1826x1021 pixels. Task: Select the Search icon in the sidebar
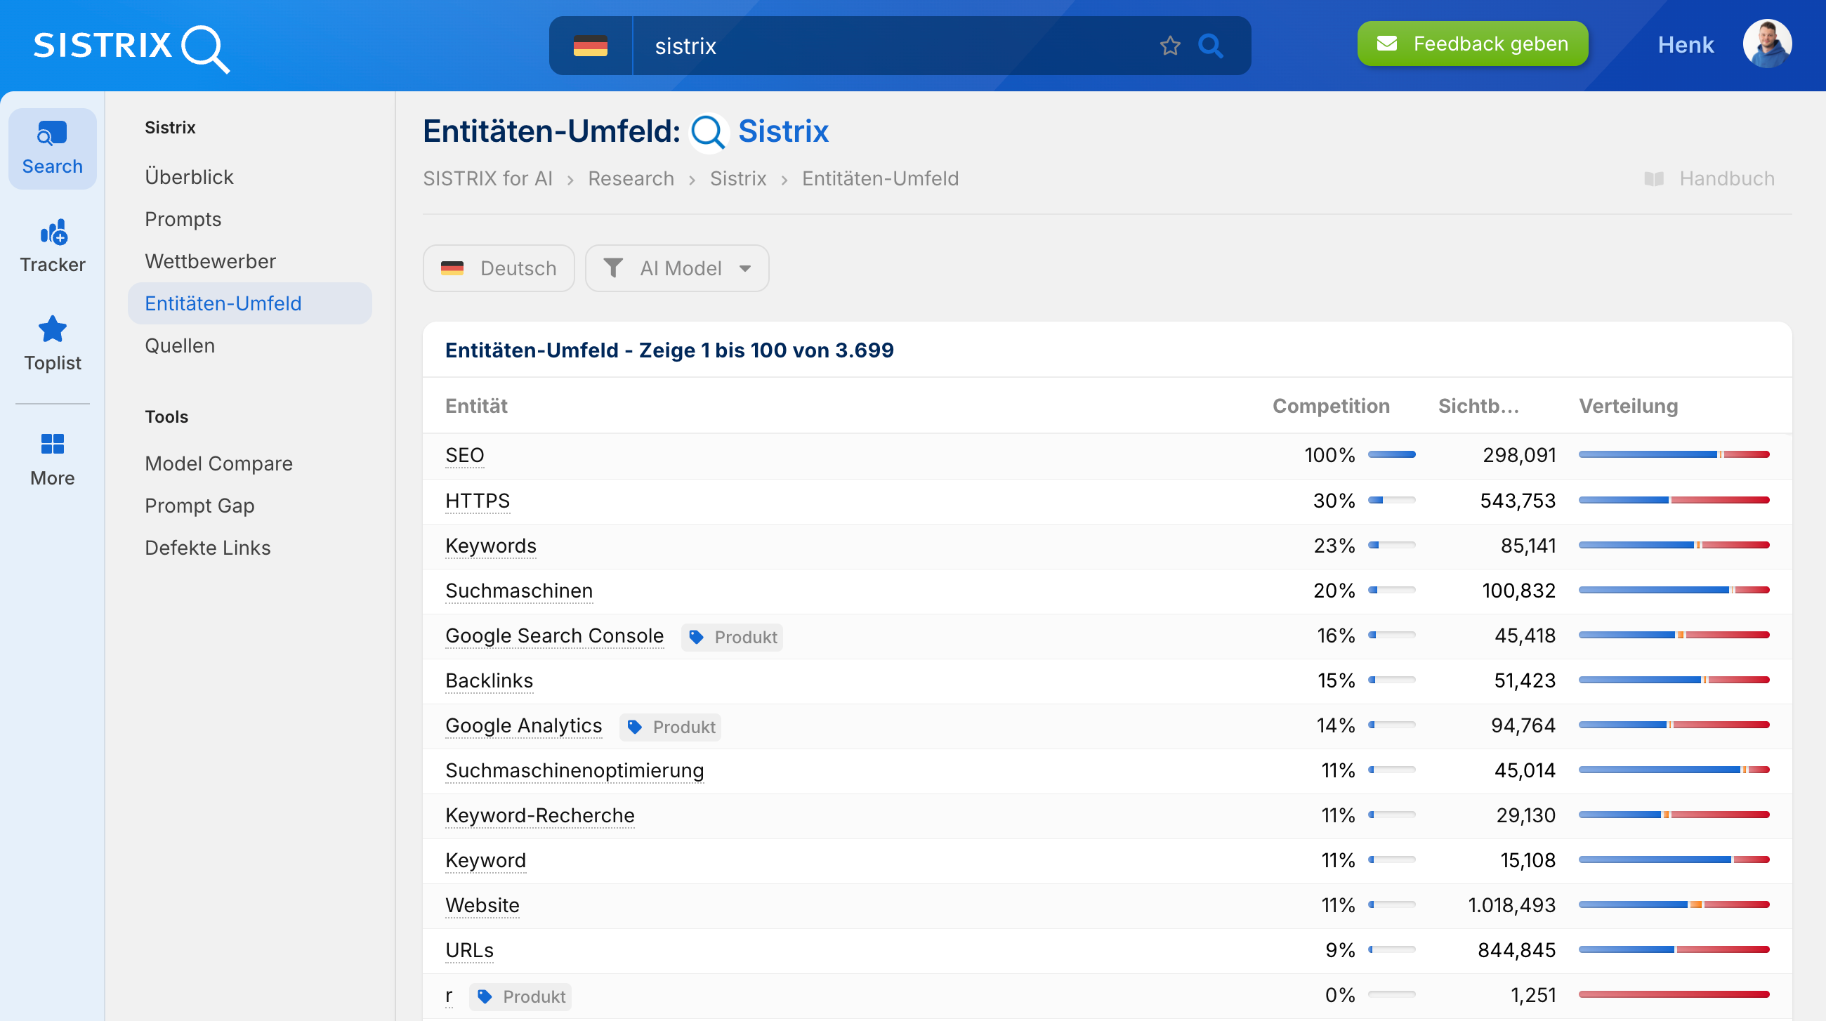(52, 147)
